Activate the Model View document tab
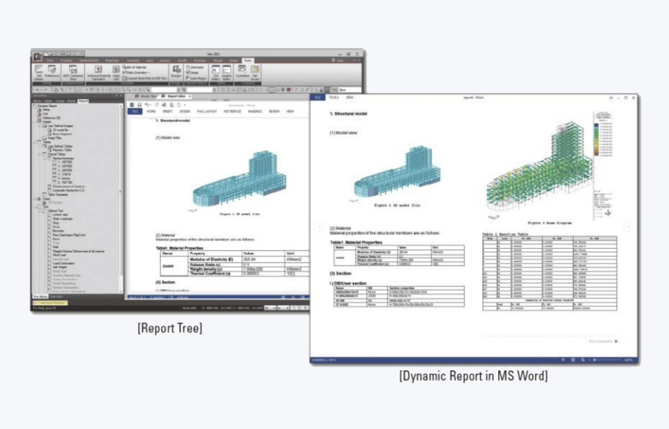This screenshot has width=669, height=429. [x=146, y=97]
